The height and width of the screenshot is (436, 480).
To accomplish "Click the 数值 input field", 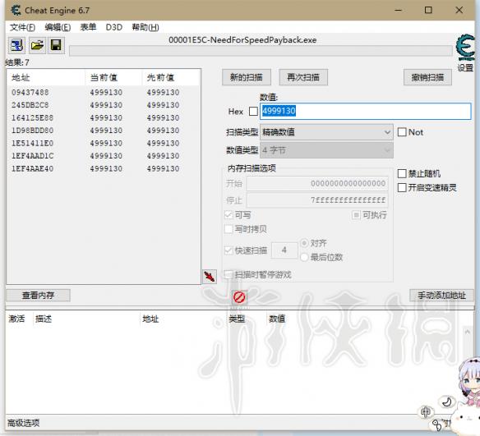I will coord(366,111).
